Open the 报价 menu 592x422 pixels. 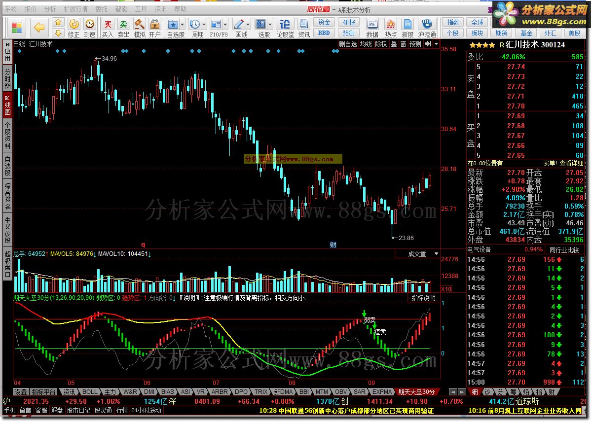tap(30, 9)
